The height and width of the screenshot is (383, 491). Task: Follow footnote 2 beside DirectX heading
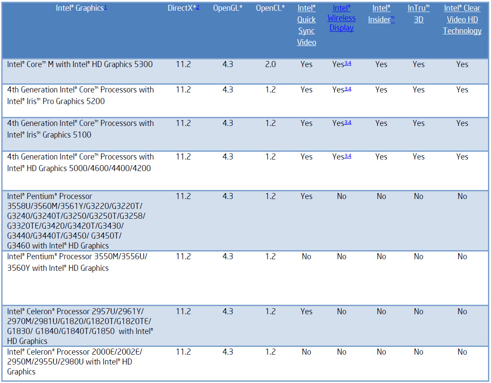pos(198,7)
